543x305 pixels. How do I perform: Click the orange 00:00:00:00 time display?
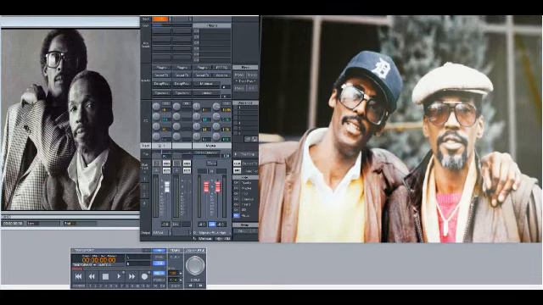tap(98, 260)
